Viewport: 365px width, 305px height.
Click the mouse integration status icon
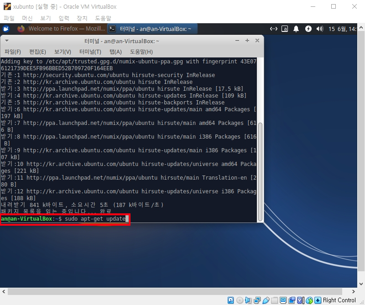(x=309, y=300)
